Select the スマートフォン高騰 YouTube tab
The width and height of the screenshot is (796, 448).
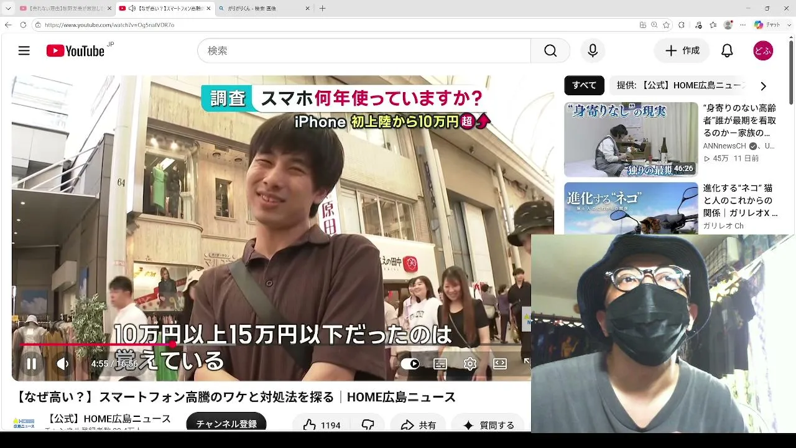coord(165,9)
